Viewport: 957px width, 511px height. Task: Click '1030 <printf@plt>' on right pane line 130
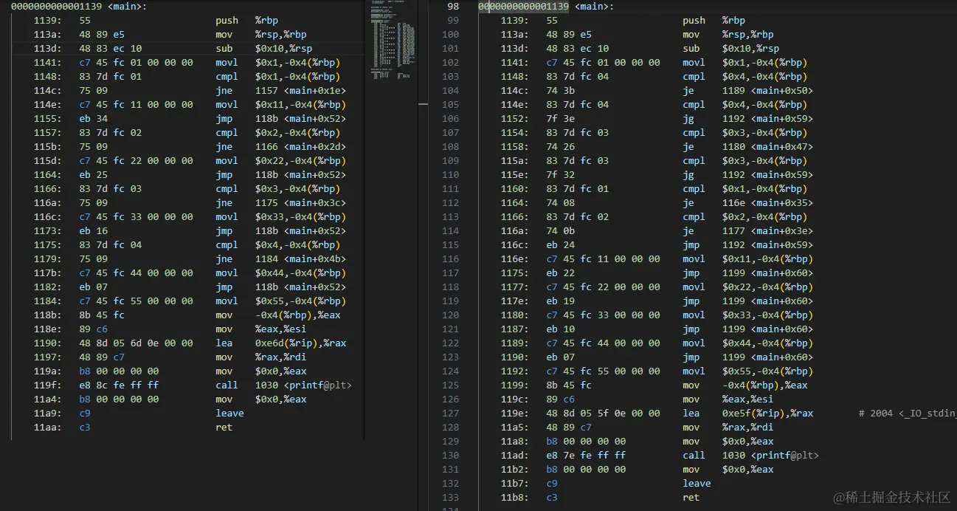pos(770,456)
